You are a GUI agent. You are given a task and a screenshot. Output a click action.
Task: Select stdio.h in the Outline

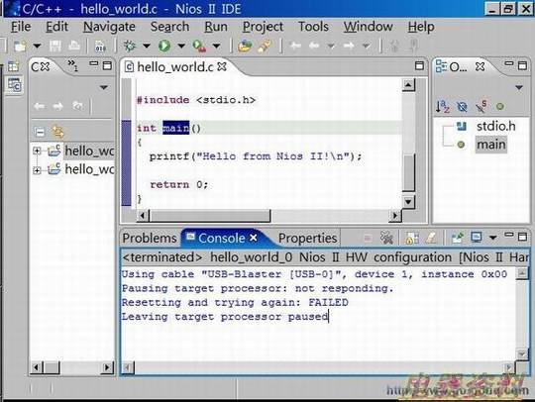pyautogui.click(x=495, y=126)
